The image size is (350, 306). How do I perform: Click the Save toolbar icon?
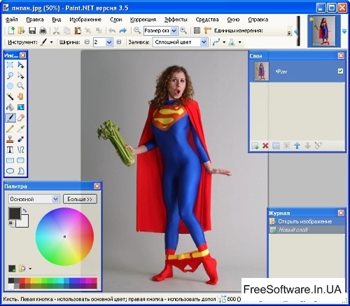click(32, 31)
